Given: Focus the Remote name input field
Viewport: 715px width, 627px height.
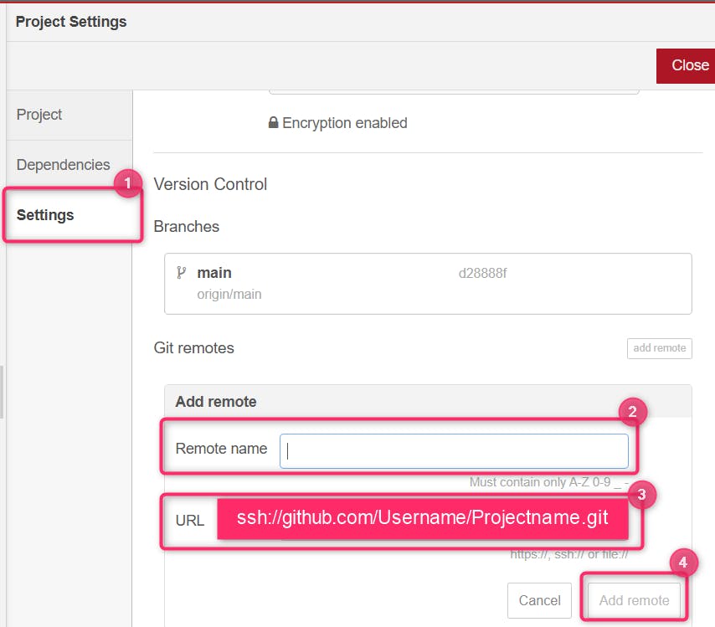Looking at the screenshot, I should 453,450.
